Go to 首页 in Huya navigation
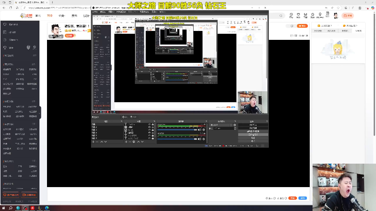The height and width of the screenshot is (211, 376). [x=38, y=16]
